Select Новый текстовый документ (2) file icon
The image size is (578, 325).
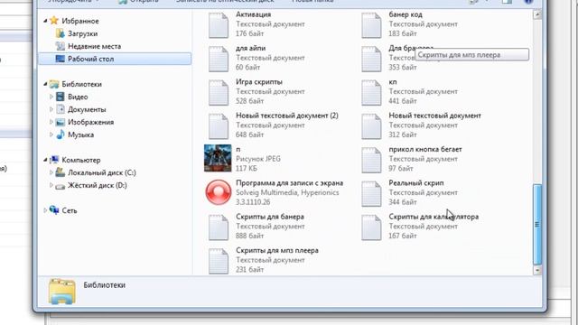pyautogui.click(x=219, y=126)
